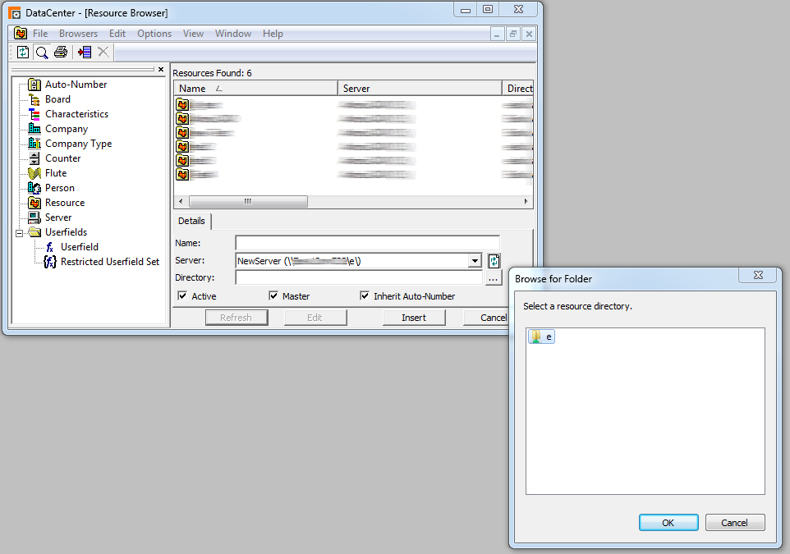Viewport: 790px width, 554px height.
Task: Select the print icon on the toolbar
Action: 60,52
